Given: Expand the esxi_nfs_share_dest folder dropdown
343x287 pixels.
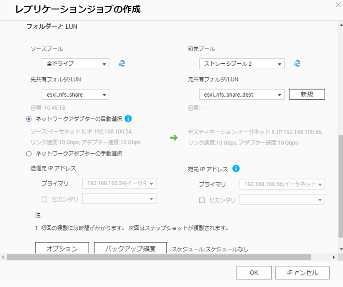Looking at the screenshot, I should (x=241, y=94).
